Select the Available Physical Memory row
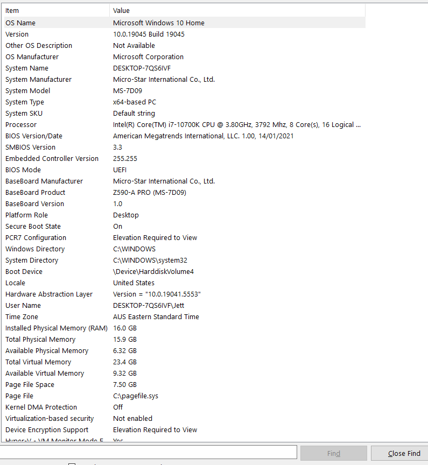The height and width of the screenshot is (465, 428). 185,350
